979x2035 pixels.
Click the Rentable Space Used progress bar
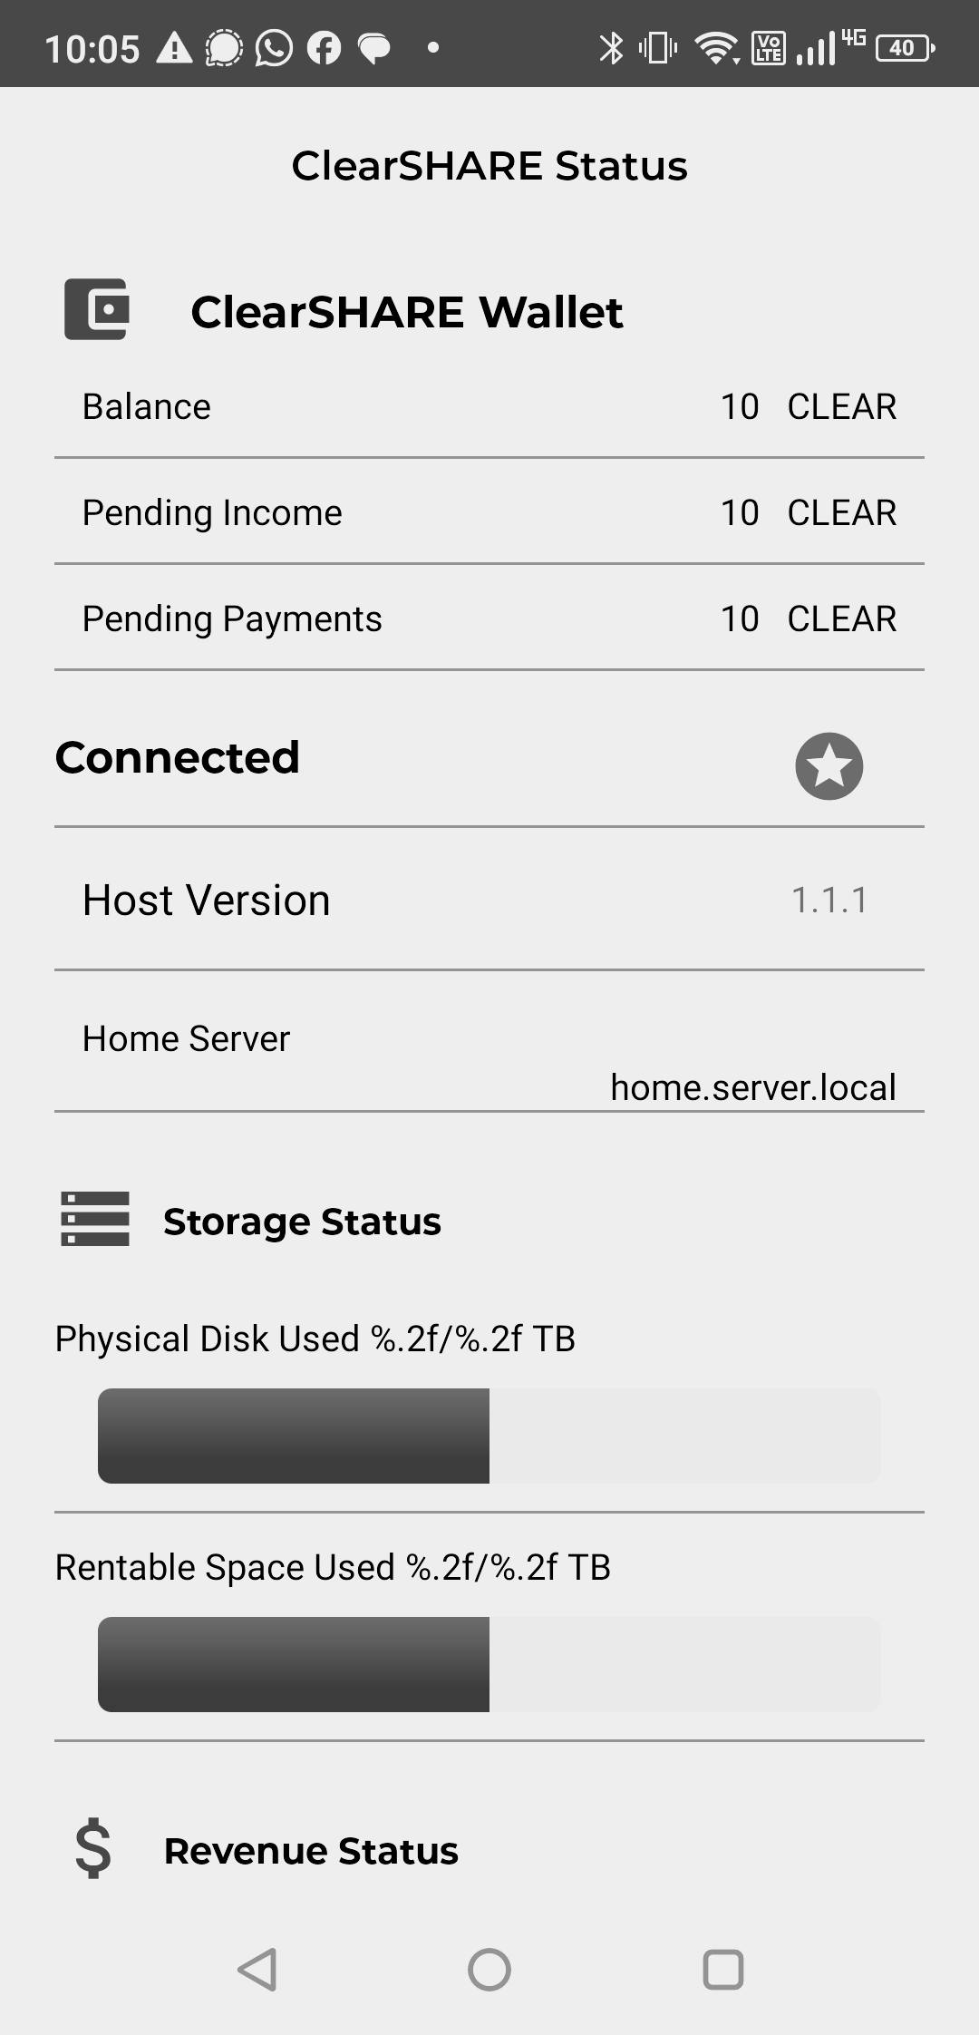pyautogui.click(x=489, y=1664)
